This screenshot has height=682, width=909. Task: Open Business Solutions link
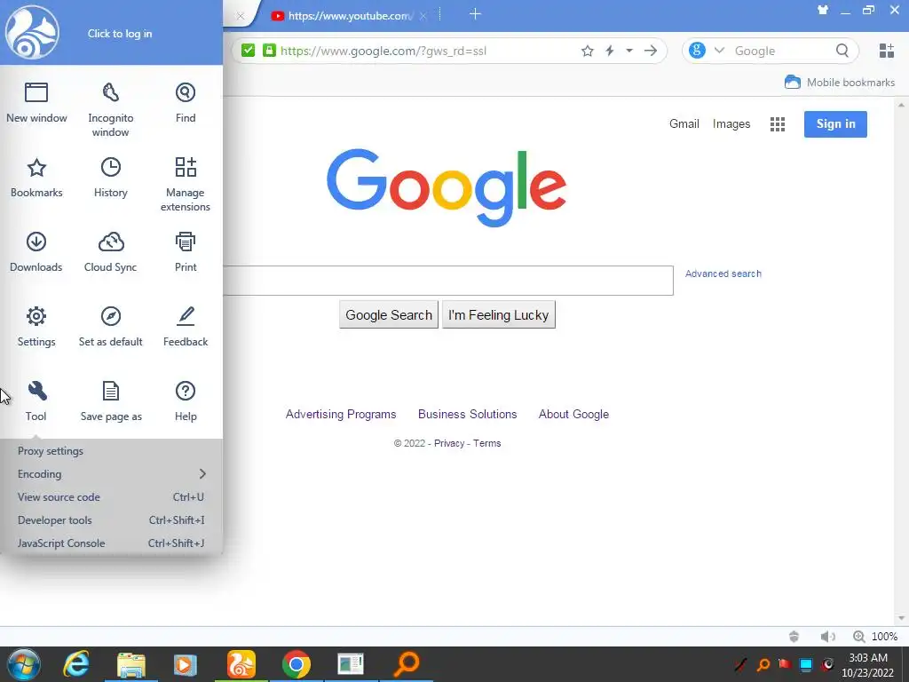(467, 414)
